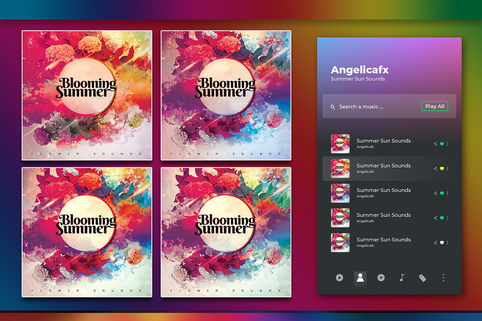Click the Summer Sun Sounds subtitle under Angelicafx heading
The image size is (482, 321).
coord(358,79)
